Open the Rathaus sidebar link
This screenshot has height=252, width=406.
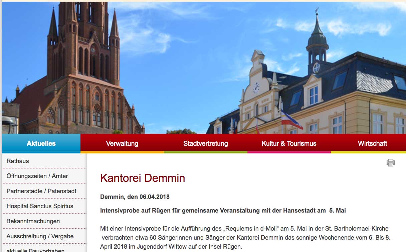[44, 161]
